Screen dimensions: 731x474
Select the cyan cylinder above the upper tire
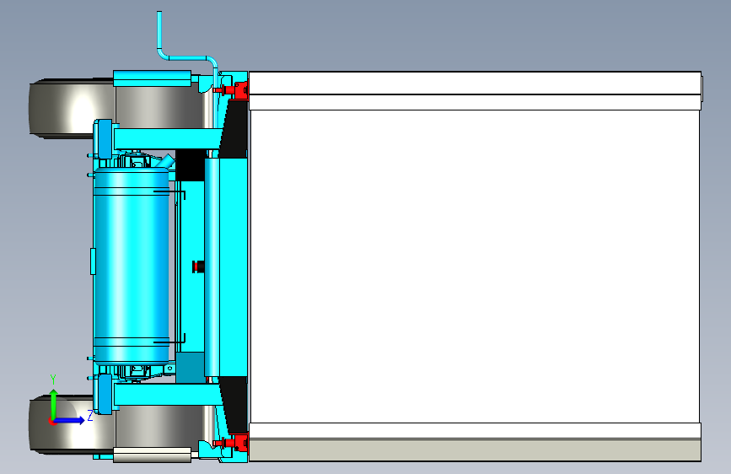pyautogui.click(x=152, y=78)
